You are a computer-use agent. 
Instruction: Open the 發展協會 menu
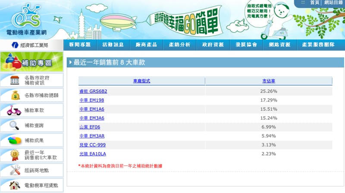point(246,45)
